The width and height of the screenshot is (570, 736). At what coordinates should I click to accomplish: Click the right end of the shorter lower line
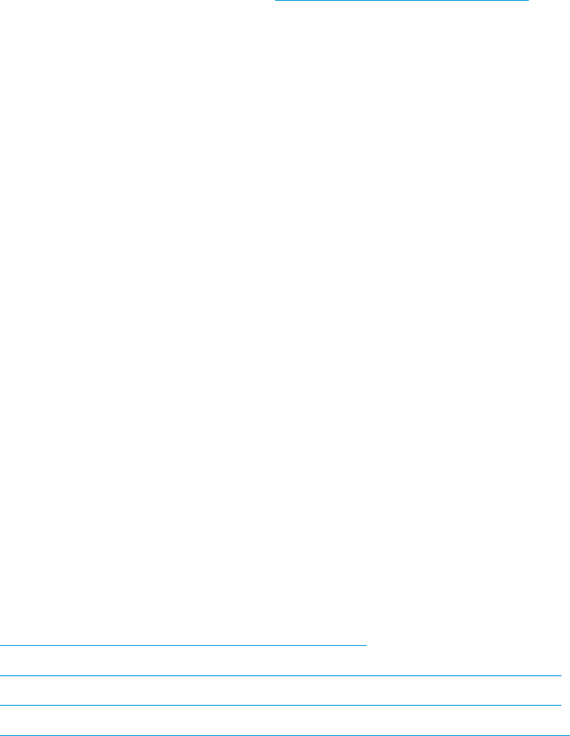point(365,646)
